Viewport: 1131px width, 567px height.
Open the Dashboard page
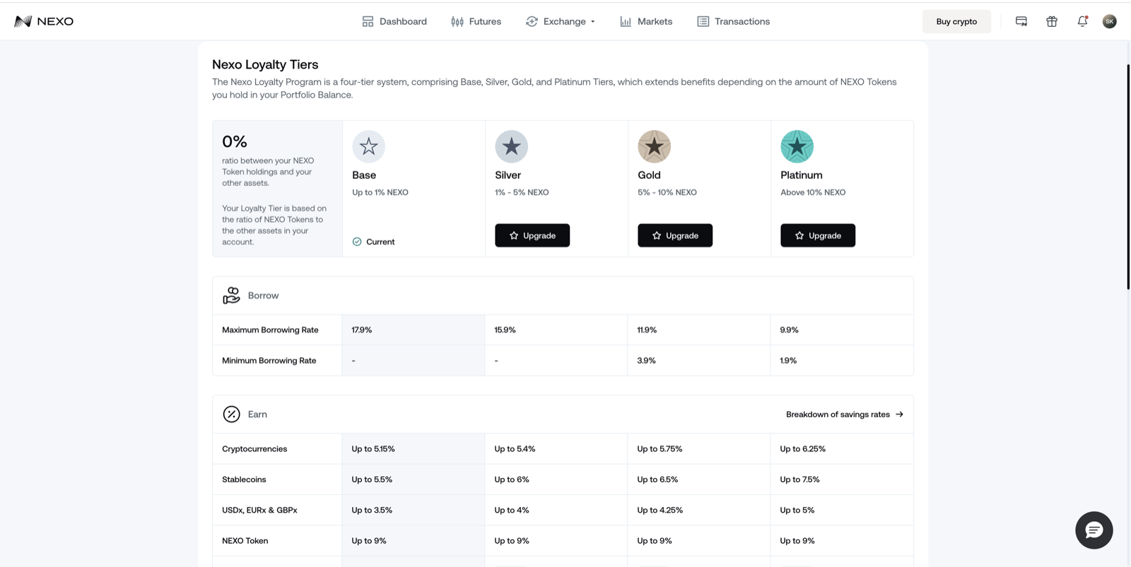(394, 21)
